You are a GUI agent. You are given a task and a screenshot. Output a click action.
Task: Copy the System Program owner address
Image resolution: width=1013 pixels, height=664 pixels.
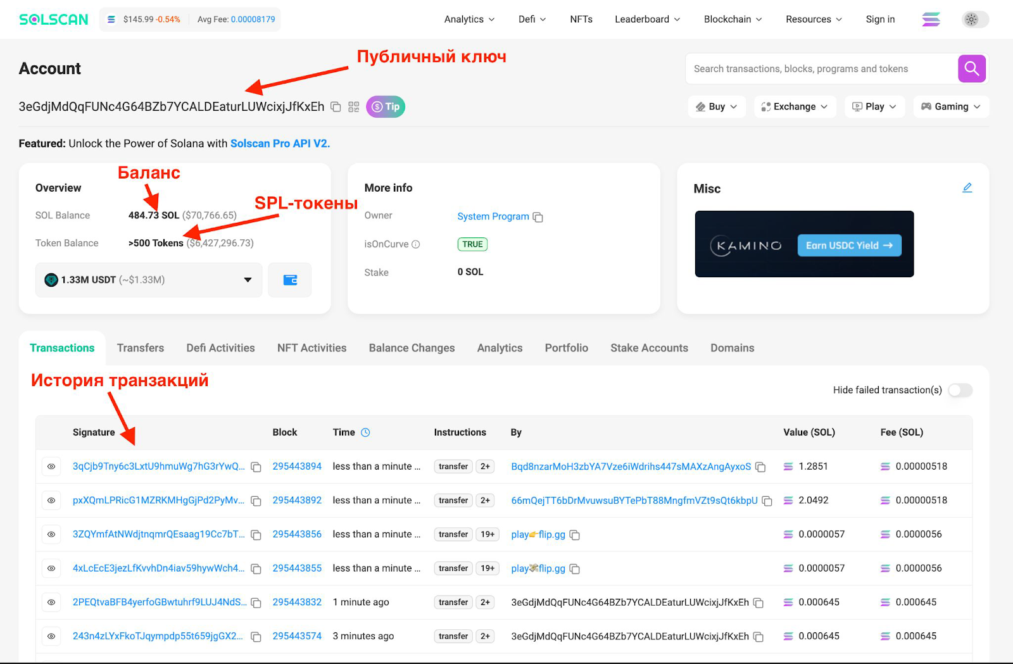click(x=538, y=217)
